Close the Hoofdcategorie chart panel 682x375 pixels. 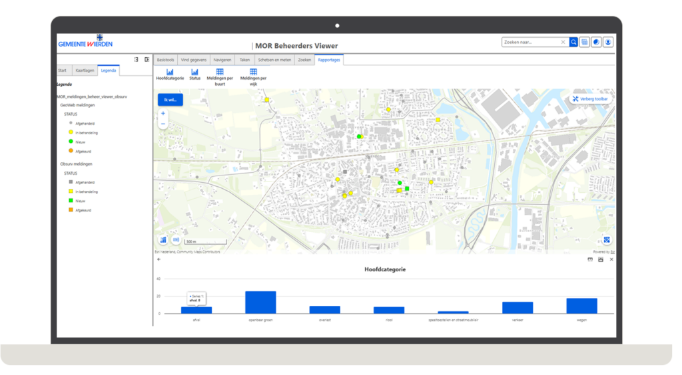point(611,259)
